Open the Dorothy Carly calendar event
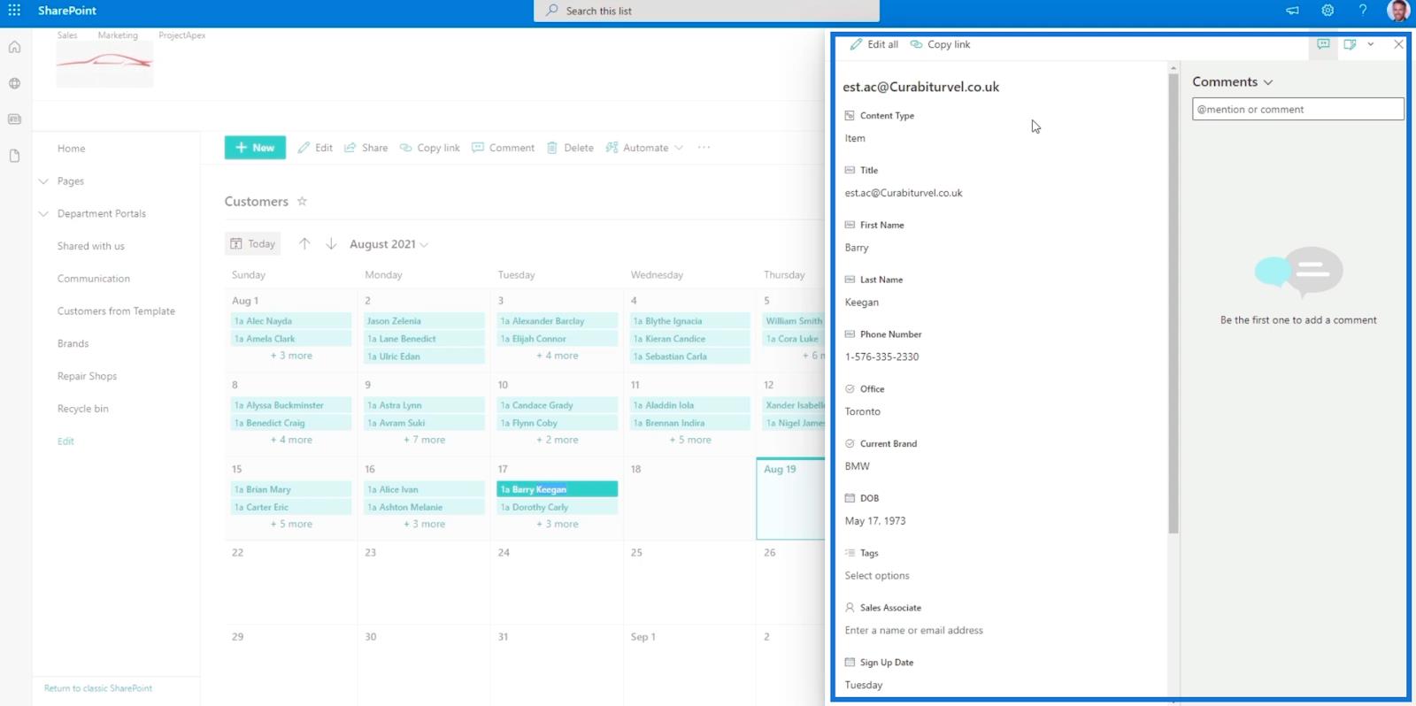The height and width of the screenshot is (706, 1416). 557,507
